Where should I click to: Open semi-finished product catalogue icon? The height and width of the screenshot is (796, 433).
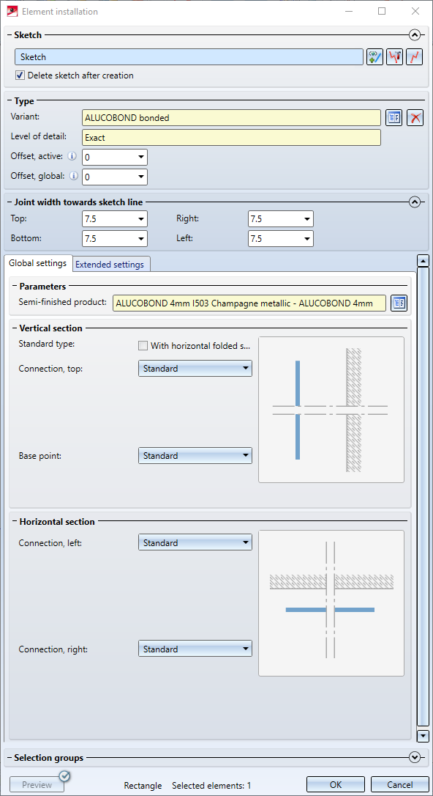399,303
